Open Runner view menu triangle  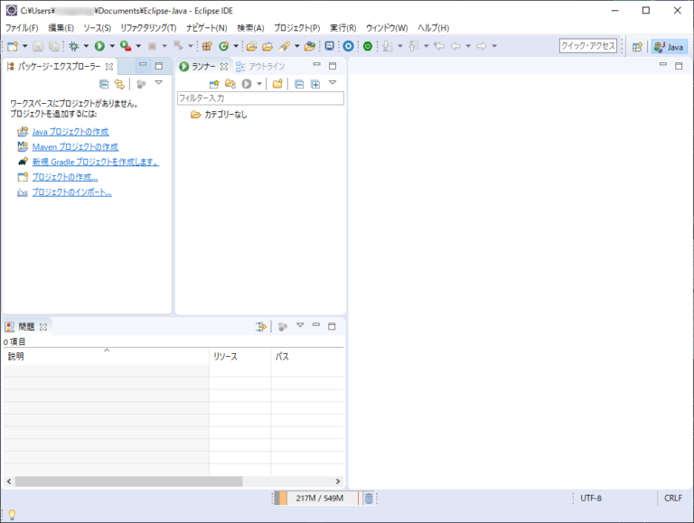coord(333,84)
